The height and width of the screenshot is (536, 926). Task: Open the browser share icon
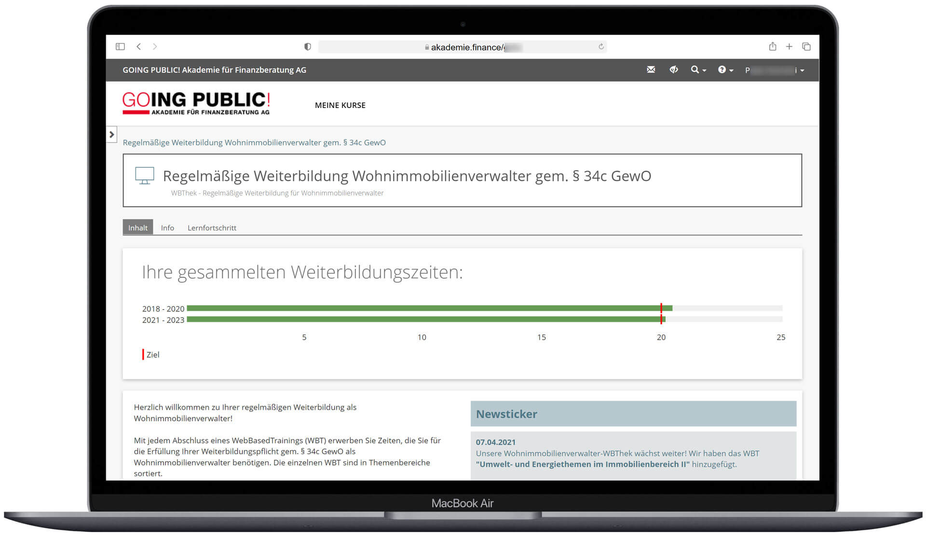pos(773,47)
